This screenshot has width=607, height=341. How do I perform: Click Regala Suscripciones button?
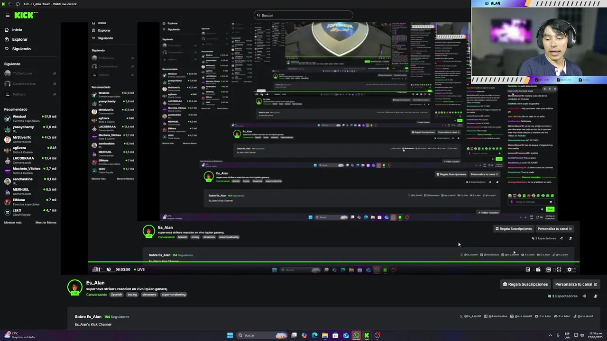[525, 284]
